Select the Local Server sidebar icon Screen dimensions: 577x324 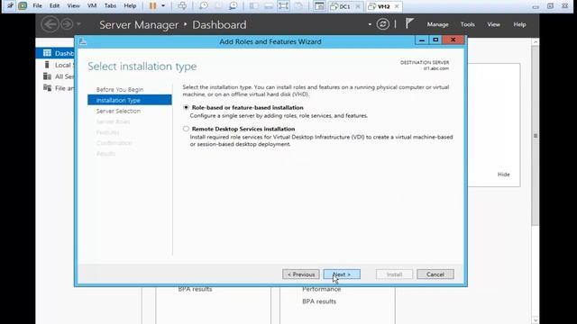pyautogui.click(x=47, y=65)
